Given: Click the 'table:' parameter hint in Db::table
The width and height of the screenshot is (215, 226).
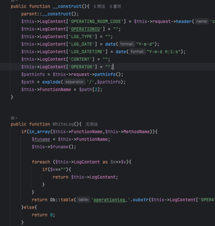Looking at the screenshot, I should (x=84, y=200).
